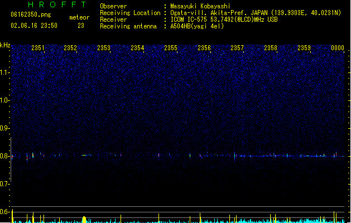
Task: Click the long meteor echo after 2352
Action: coord(84,155)
